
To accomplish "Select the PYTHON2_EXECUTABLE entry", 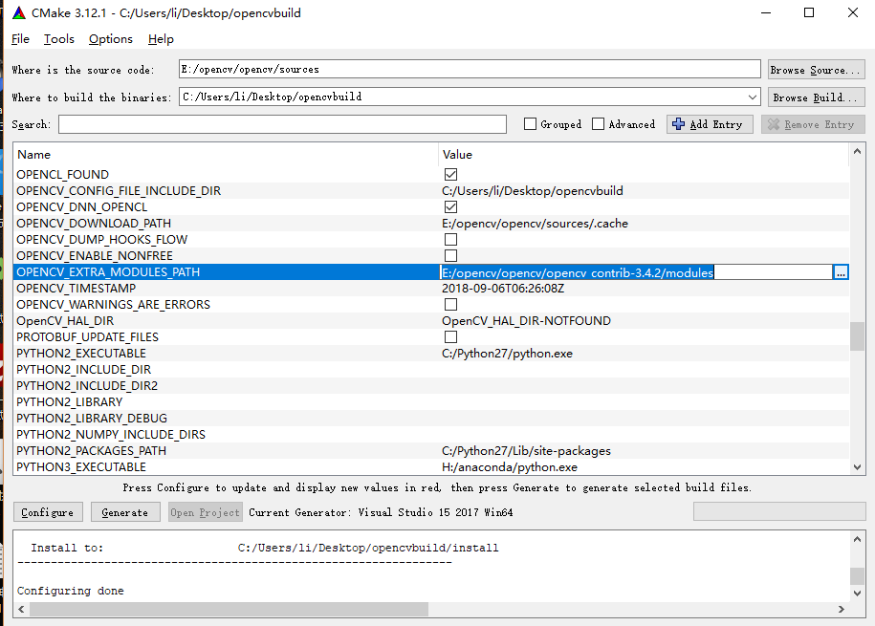I will pos(81,354).
